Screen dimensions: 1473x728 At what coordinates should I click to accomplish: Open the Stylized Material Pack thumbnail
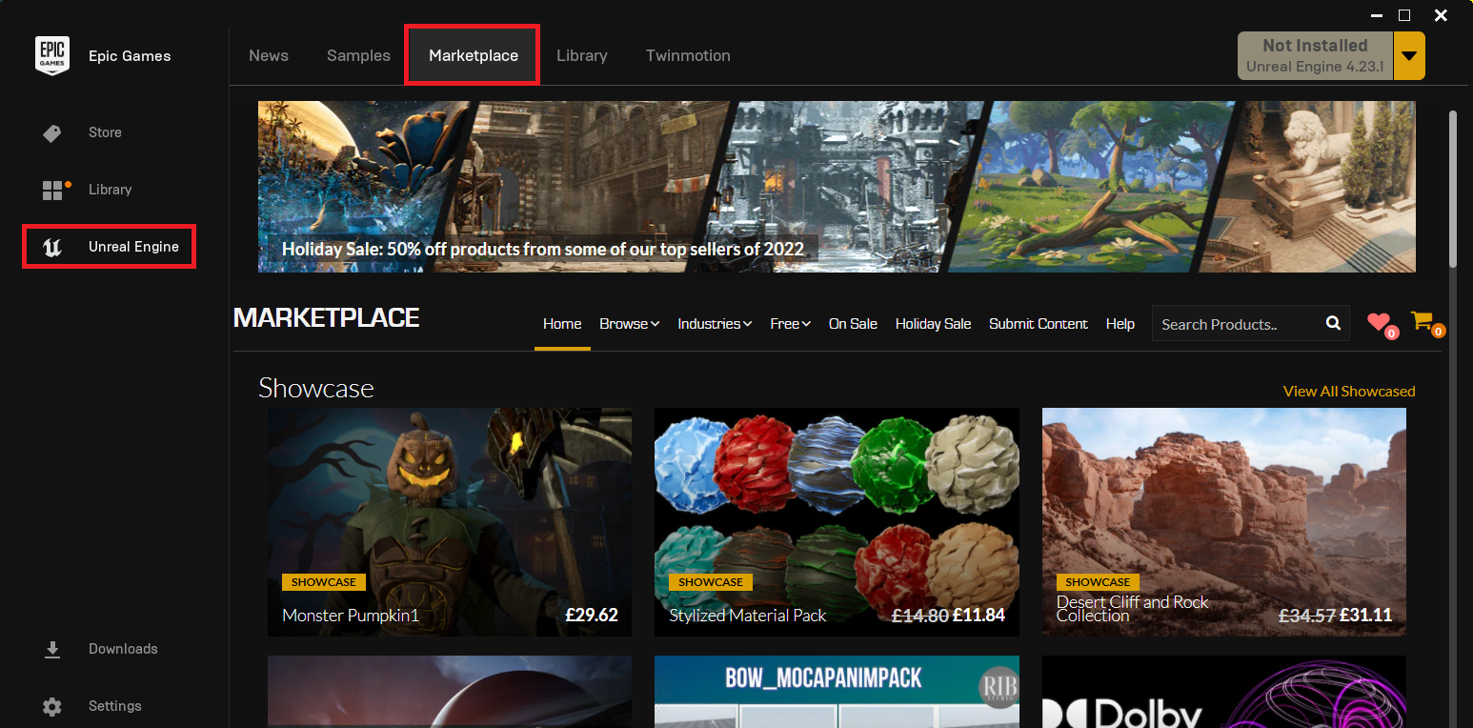click(836, 521)
